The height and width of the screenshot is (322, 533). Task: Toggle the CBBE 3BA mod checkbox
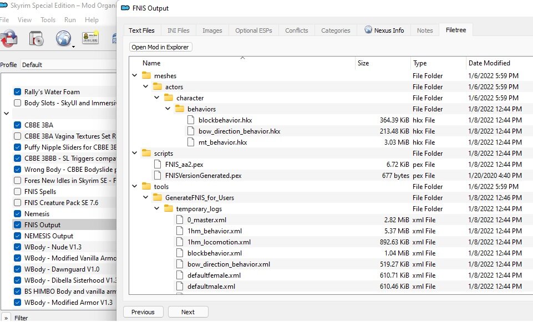click(17, 125)
